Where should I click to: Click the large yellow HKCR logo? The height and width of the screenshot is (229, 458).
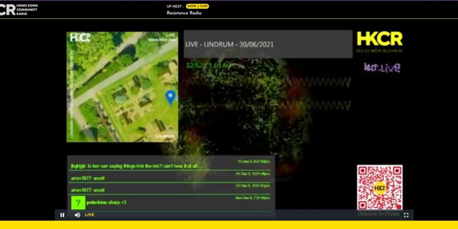pos(380,39)
